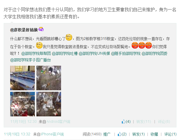Open the top-right garbage floor photo

coord(49,78)
